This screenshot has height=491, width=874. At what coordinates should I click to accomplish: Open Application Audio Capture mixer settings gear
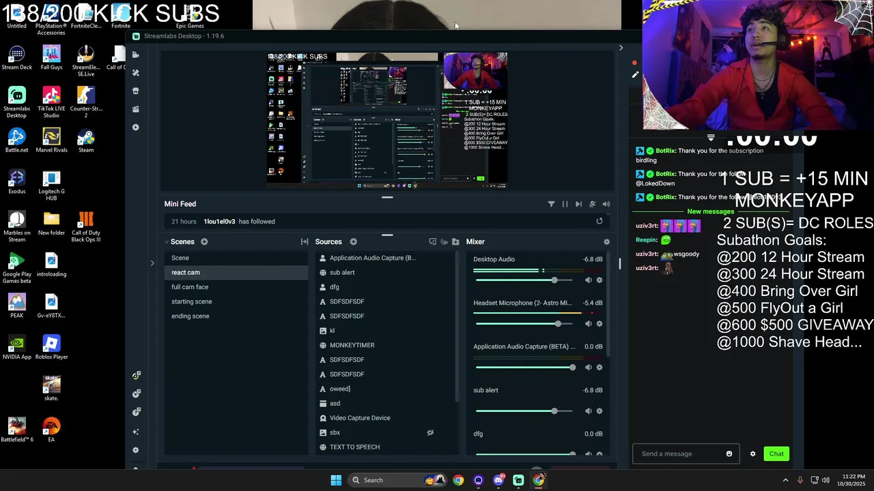tap(600, 368)
